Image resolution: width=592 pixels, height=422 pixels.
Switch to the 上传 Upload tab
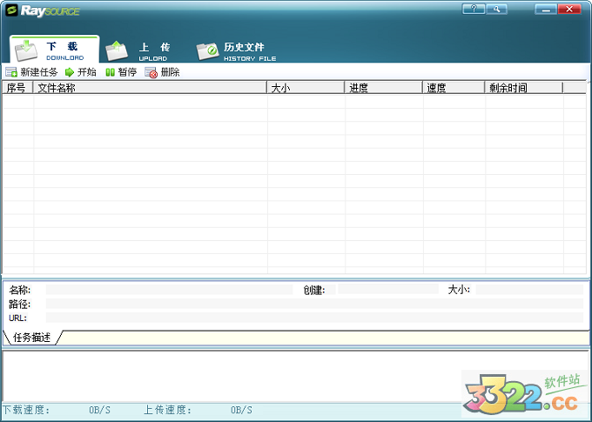(153, 50)
